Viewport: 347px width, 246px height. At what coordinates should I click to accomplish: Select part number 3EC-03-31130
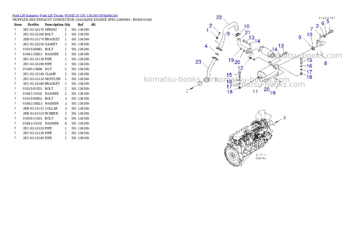pyautogui.click(x=33, y=59)
